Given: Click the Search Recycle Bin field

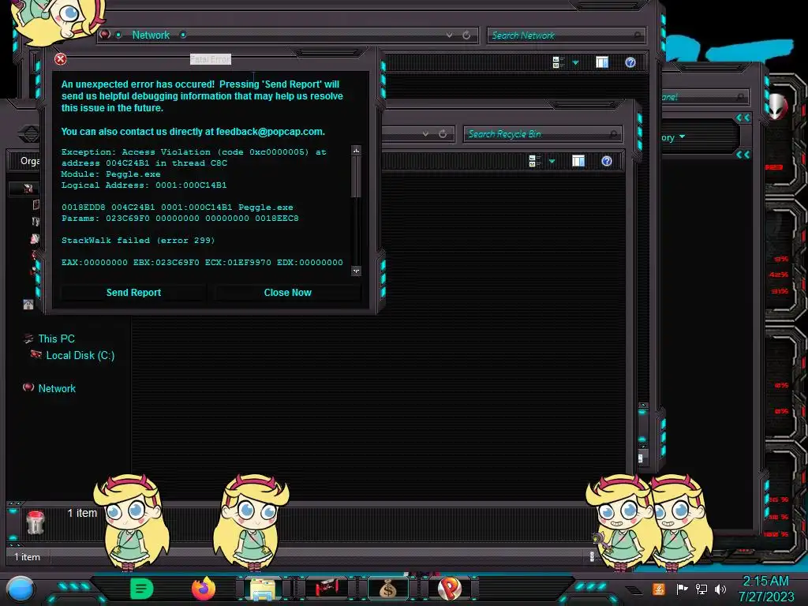Looking at the screenshot, I should 543,134.
